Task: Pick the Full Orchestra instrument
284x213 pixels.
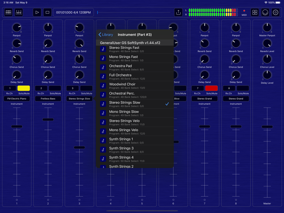Action: pos(135,76)
